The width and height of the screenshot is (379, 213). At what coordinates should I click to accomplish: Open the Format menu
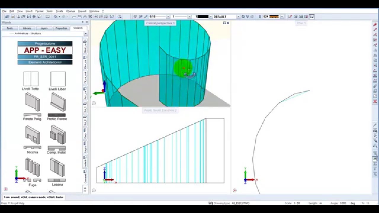(x=39, y=11)
